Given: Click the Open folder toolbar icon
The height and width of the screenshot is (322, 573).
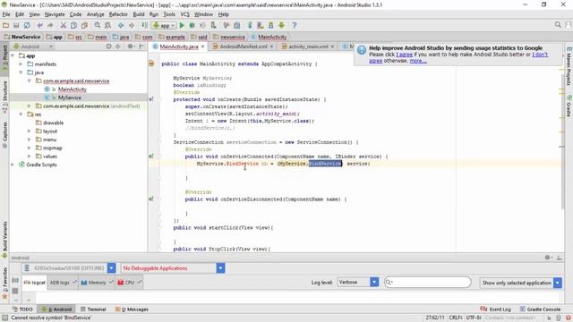Looking at the screenshot, I should point(6,25).
